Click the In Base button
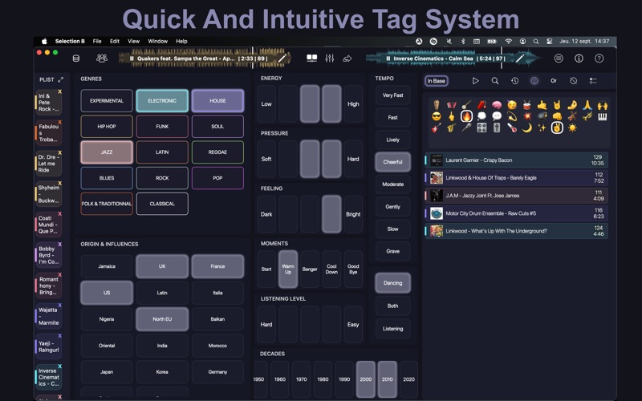Viewport: 642px width, 401px height. tap(436, 81)
